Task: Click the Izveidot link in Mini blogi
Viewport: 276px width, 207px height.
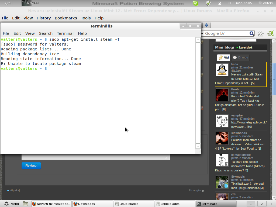Action: [x=246, y=47]
